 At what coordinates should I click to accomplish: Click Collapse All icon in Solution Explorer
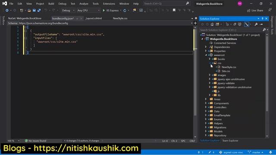point(235,25)
